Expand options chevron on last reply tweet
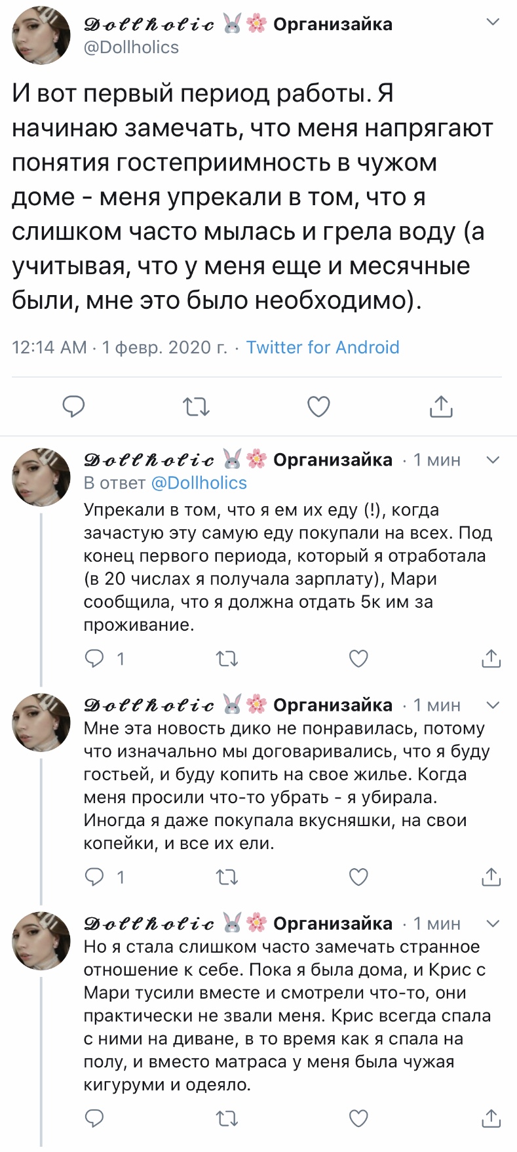517x1152 pixels. 493,923
